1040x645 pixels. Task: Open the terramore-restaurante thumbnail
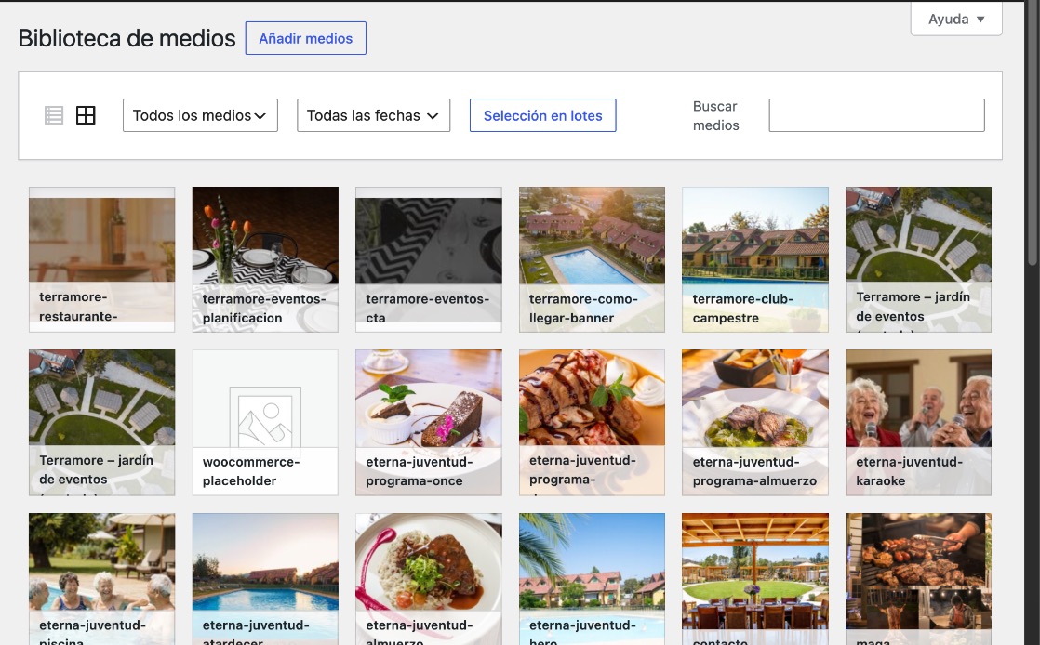(x=102, y=259)
